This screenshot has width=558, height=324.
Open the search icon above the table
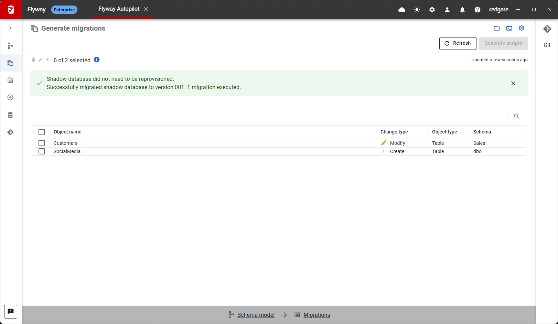(x=516, y=116)
